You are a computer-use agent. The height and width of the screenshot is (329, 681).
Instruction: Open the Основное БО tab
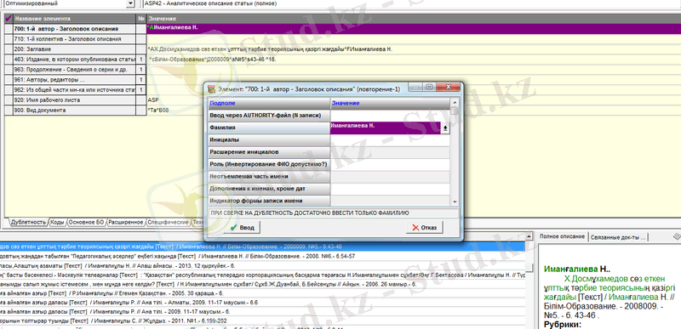(87, 223)
